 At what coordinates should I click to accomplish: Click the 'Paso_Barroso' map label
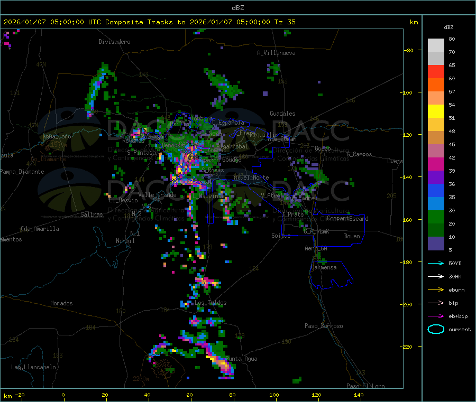(324, 326)
